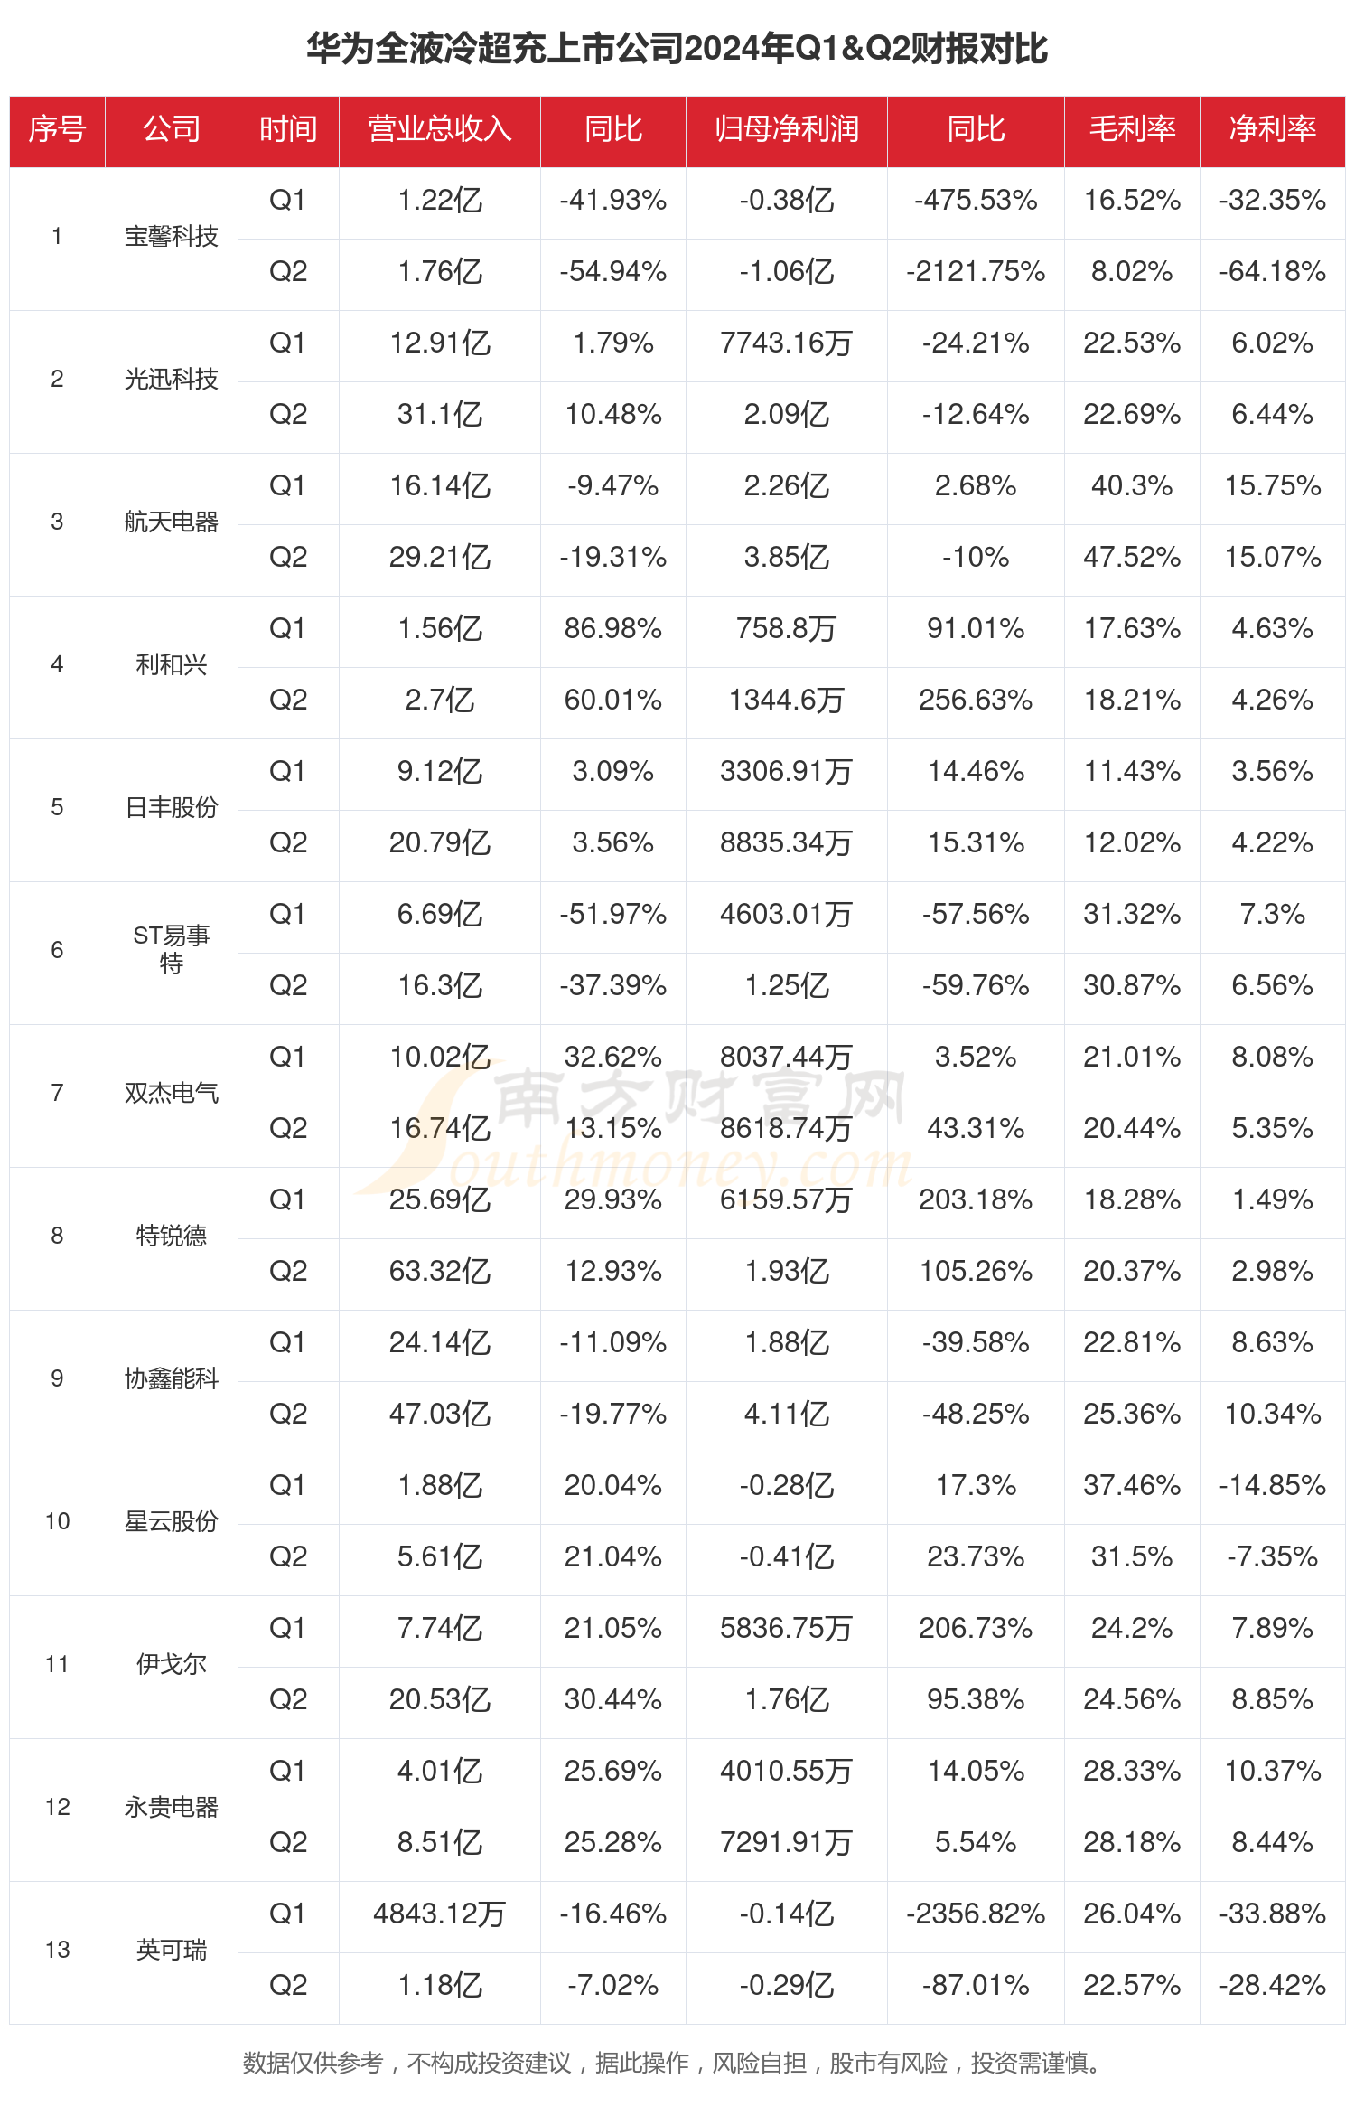Viewport: 1355px width, 2116px height.
Task: Click the disclaimer text below the table
Action: click(x=672, y=2064)
